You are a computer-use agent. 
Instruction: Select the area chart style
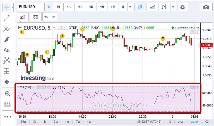[x=152, y=7]
